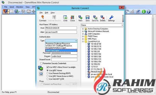Click the Microsoft Windows Network globe icon

pyautogui.click(x=86, y=31)
